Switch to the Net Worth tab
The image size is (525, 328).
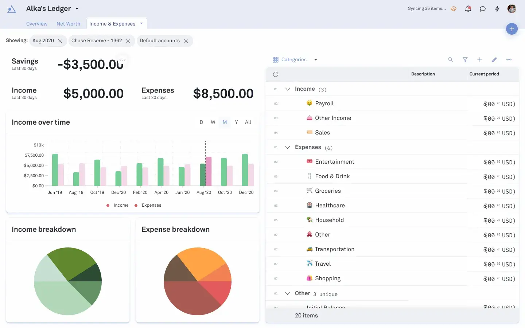click(68, 24)
